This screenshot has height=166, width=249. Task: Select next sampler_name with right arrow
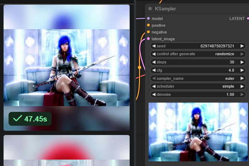click(x=242, y=78)
